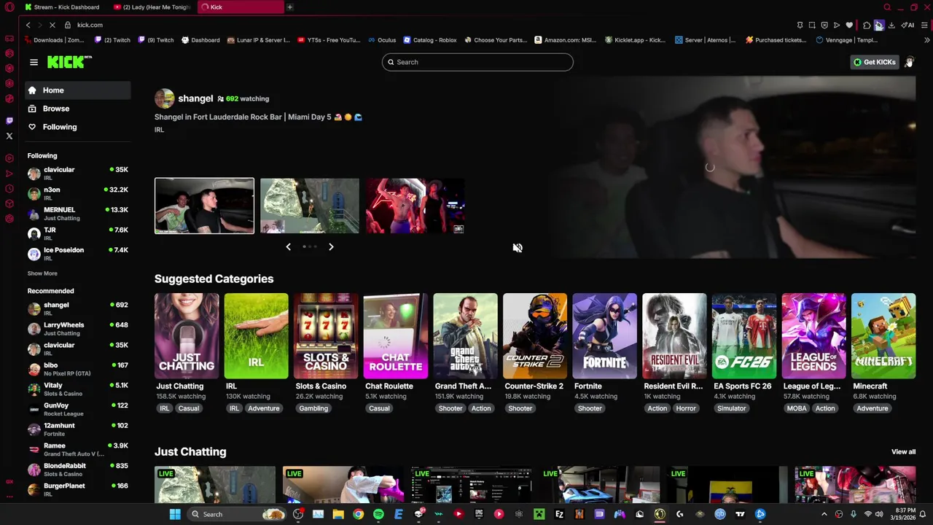Open LarryWheels recommended channel
Screen dimensions: 933x525
[x=78, y=328]
